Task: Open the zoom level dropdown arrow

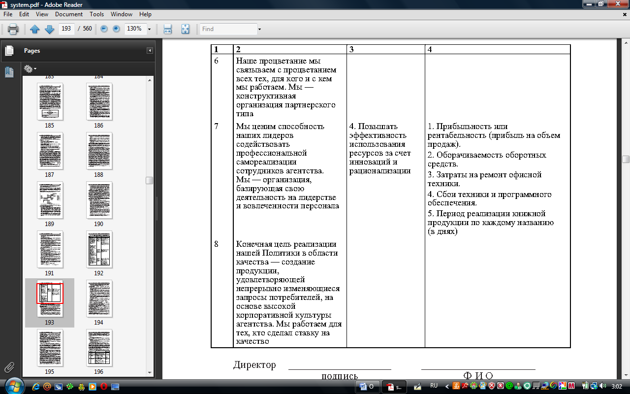Action: coord(149,29)
